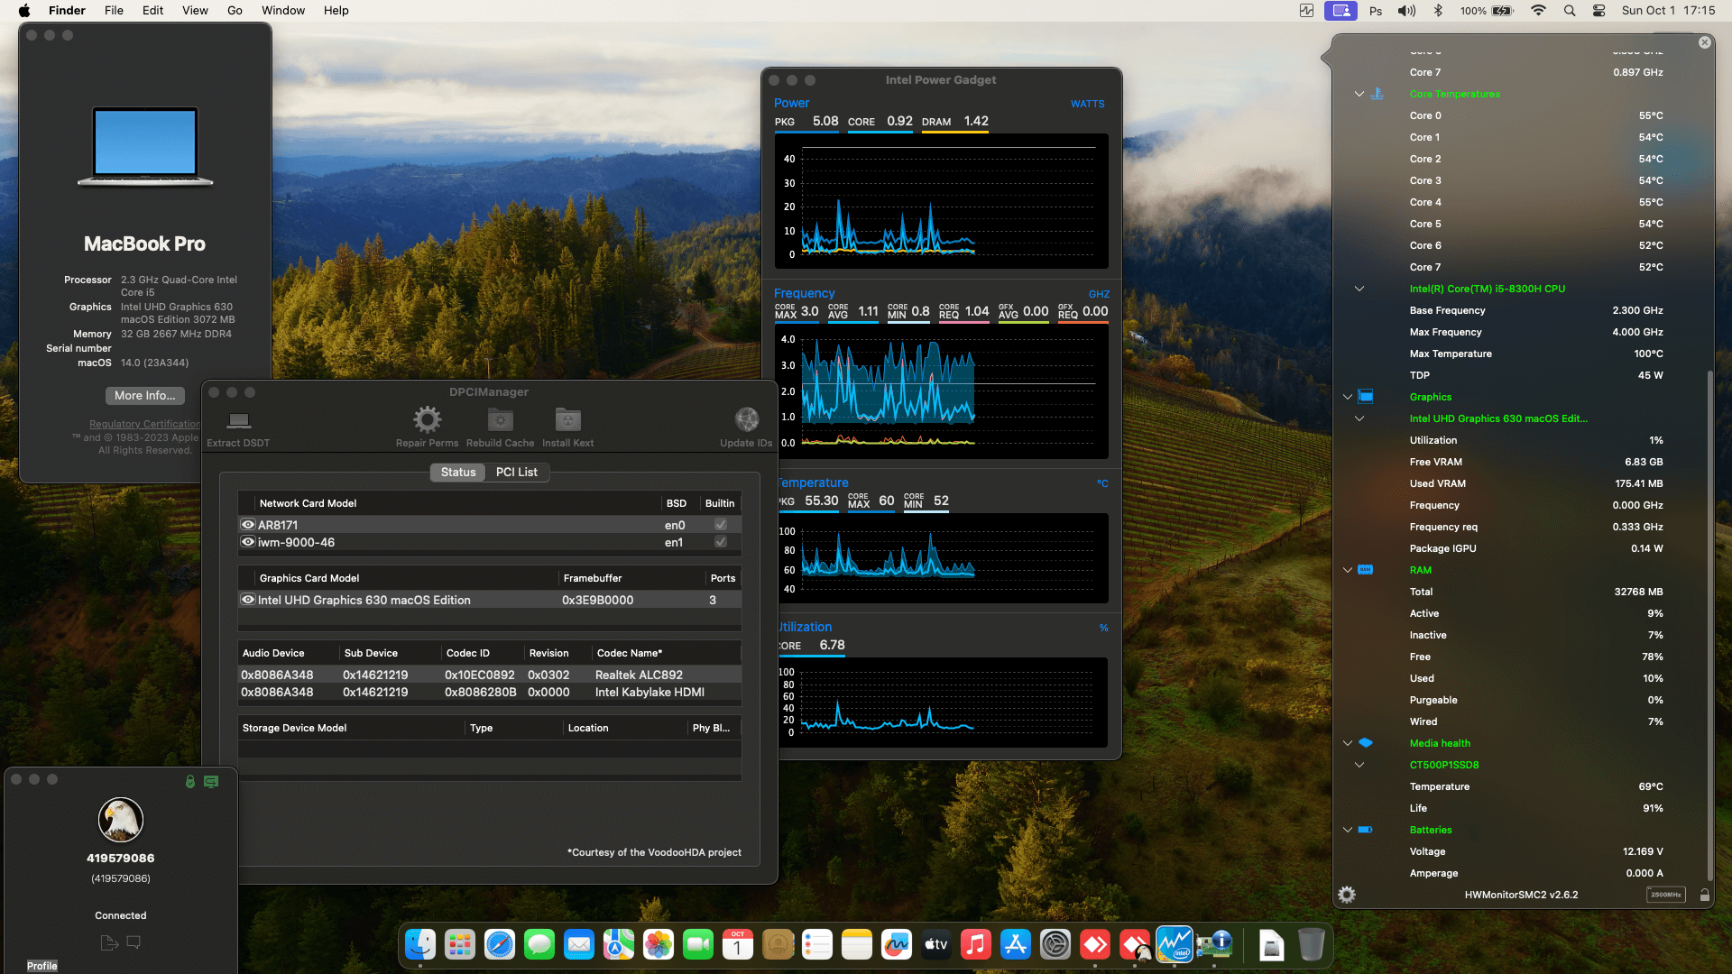Viewport: 1732px width, 974px height.
Task: Toggle eye icon for iwm-9000-46 card
Action: [x=248, y=542]
